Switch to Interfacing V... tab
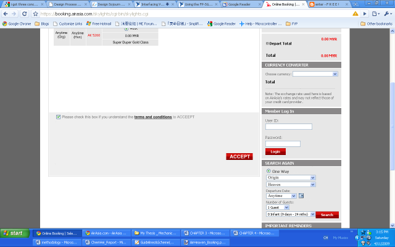This screenshot has width=395, height=247. (x=155, y=4)
